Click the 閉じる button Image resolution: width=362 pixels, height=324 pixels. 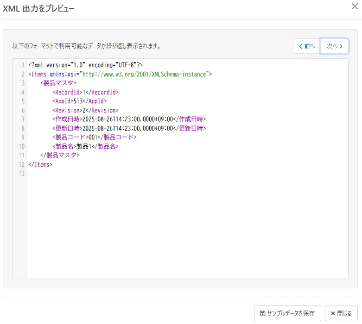click(341, 313)
